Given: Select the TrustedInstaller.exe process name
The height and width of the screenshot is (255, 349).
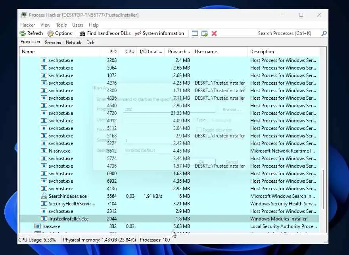Looking at the screenshot, I should [x=69, y=219].
